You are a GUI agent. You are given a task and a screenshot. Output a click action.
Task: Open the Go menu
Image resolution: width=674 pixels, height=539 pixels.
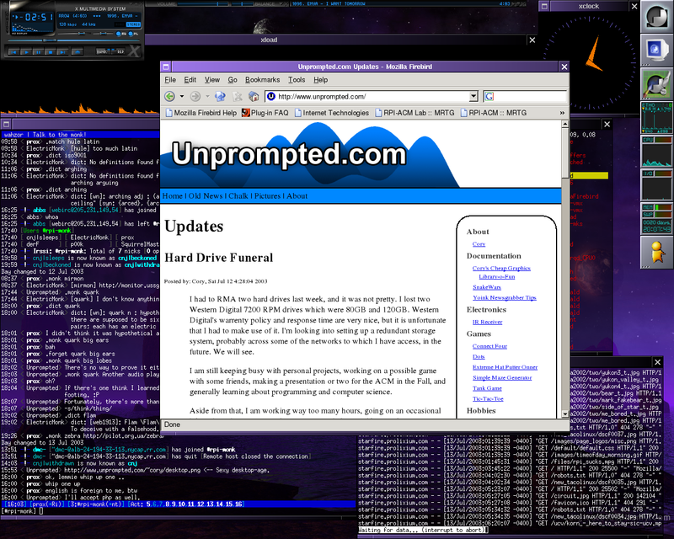[233, 79]
